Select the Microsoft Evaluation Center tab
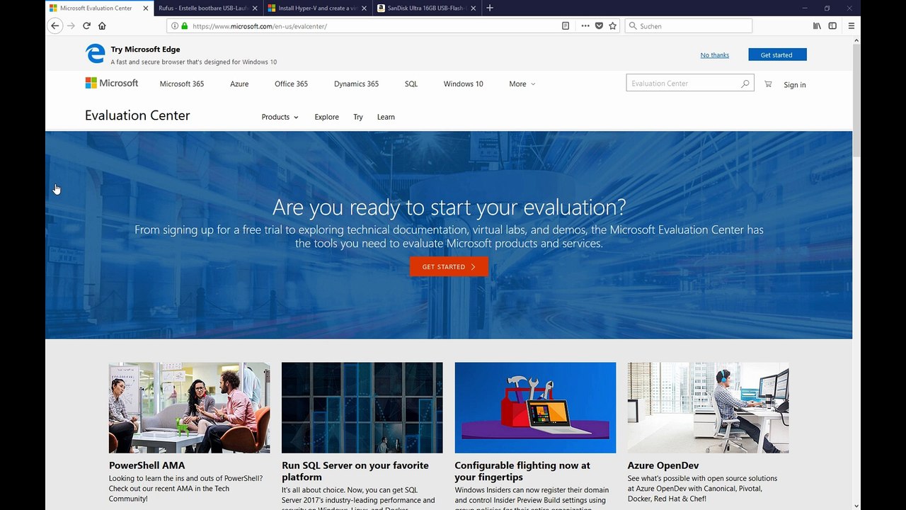906x510 pixels. (x=99, y=8)
